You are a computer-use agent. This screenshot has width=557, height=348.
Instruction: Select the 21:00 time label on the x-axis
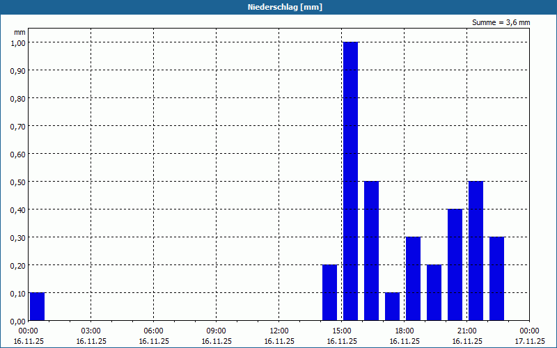tap(466, 331)
